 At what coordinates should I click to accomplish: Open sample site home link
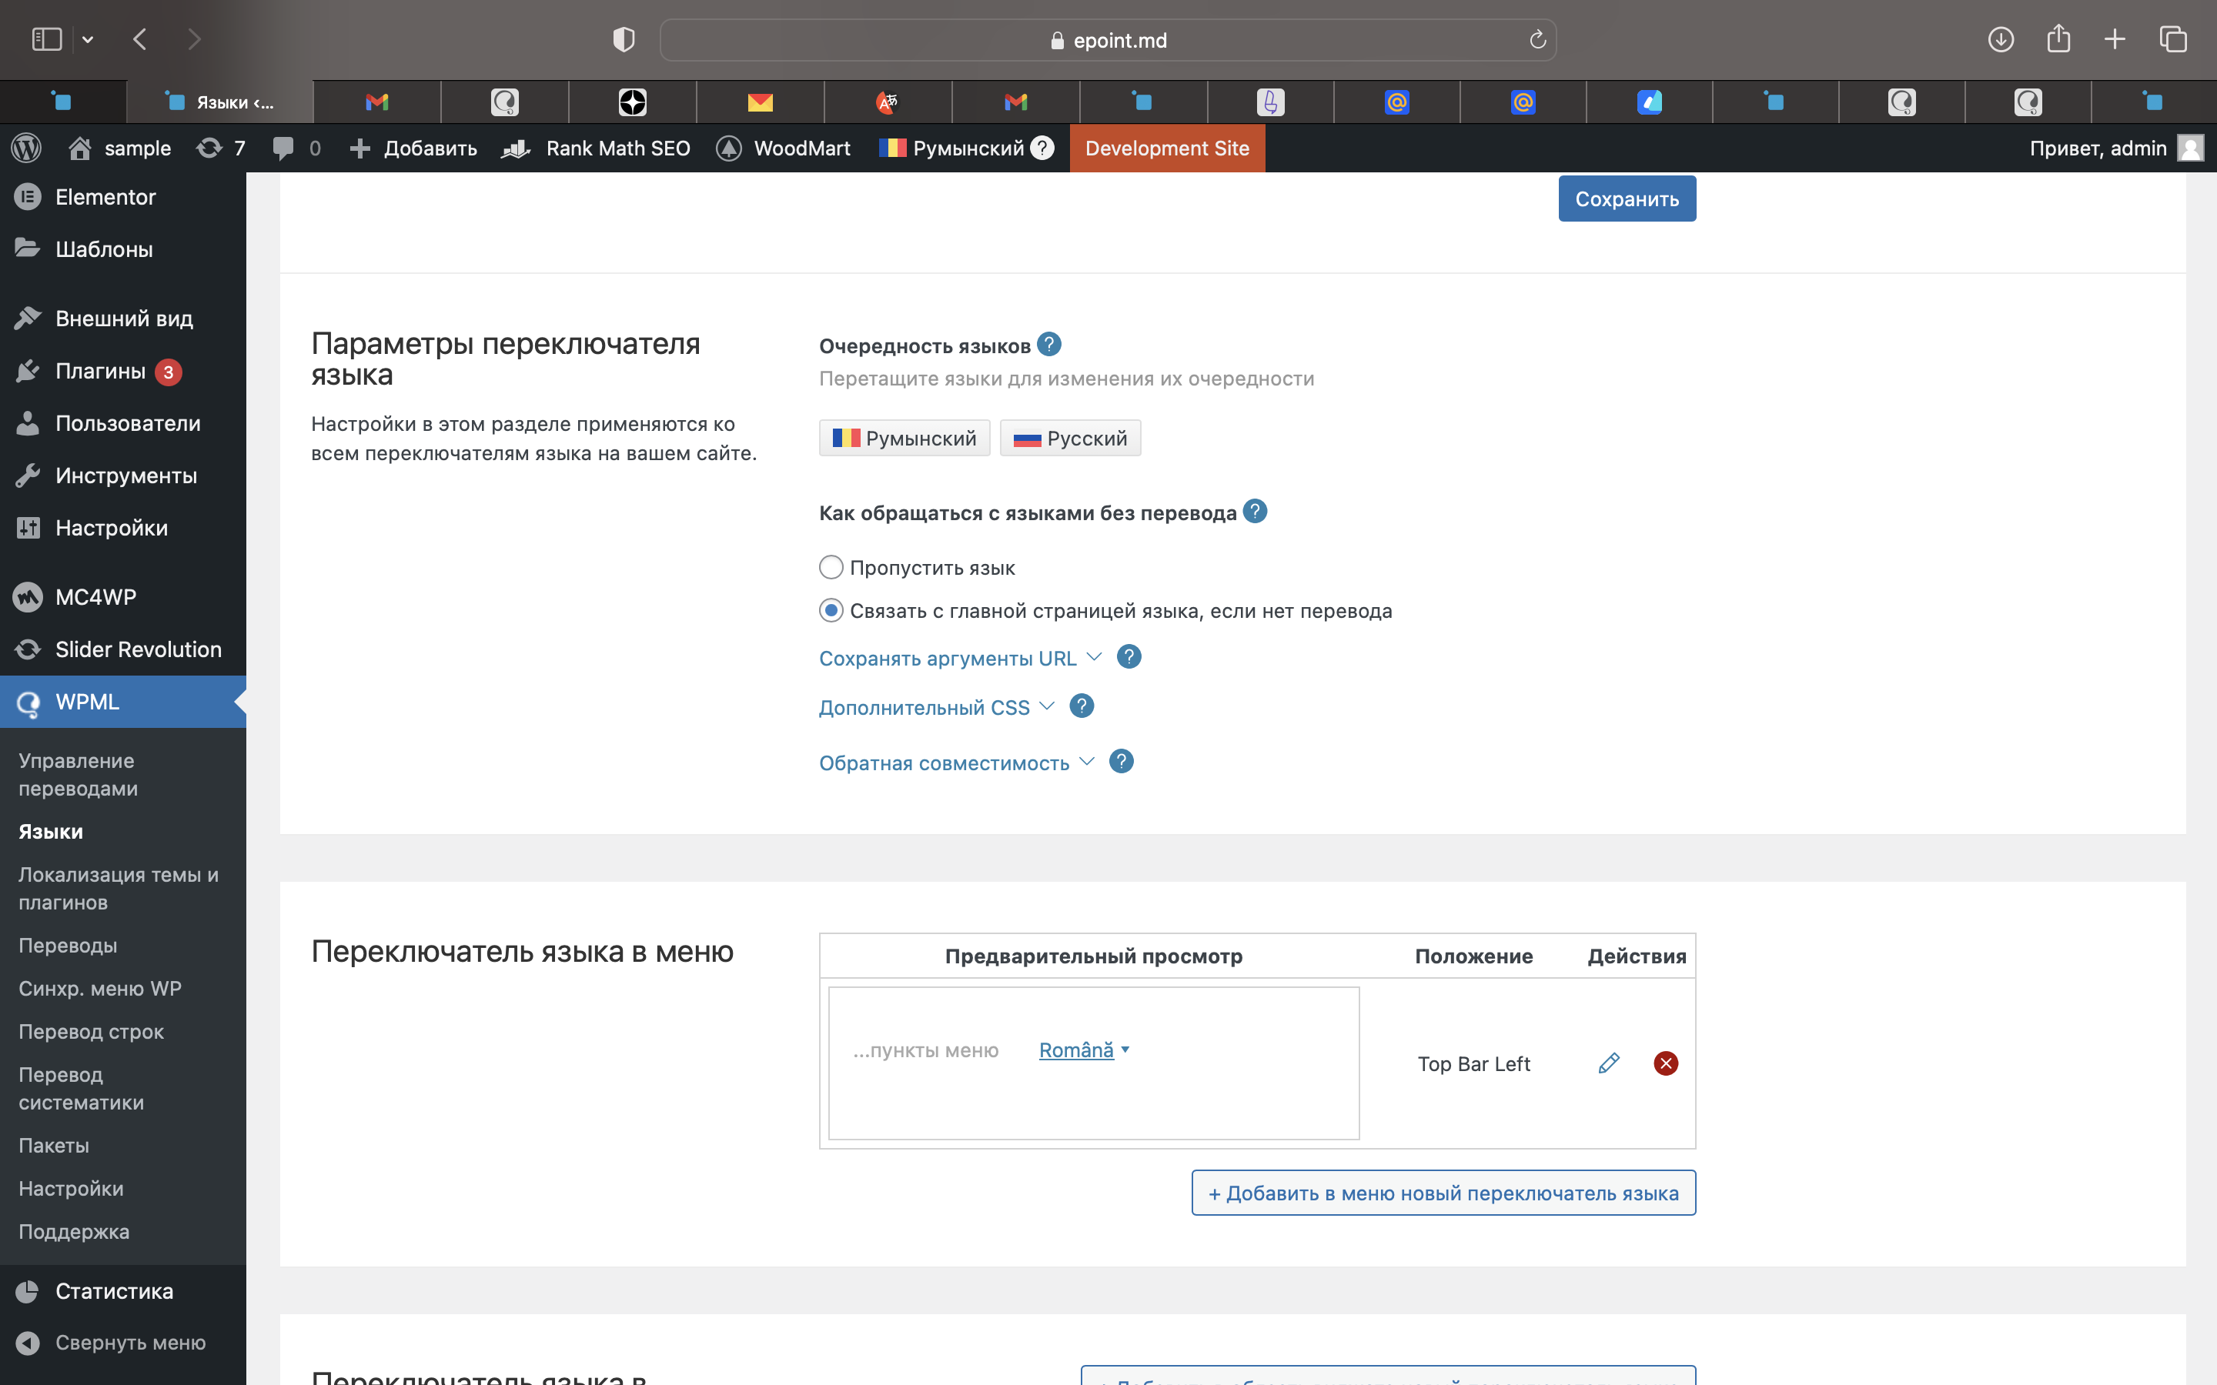point(120,148)
